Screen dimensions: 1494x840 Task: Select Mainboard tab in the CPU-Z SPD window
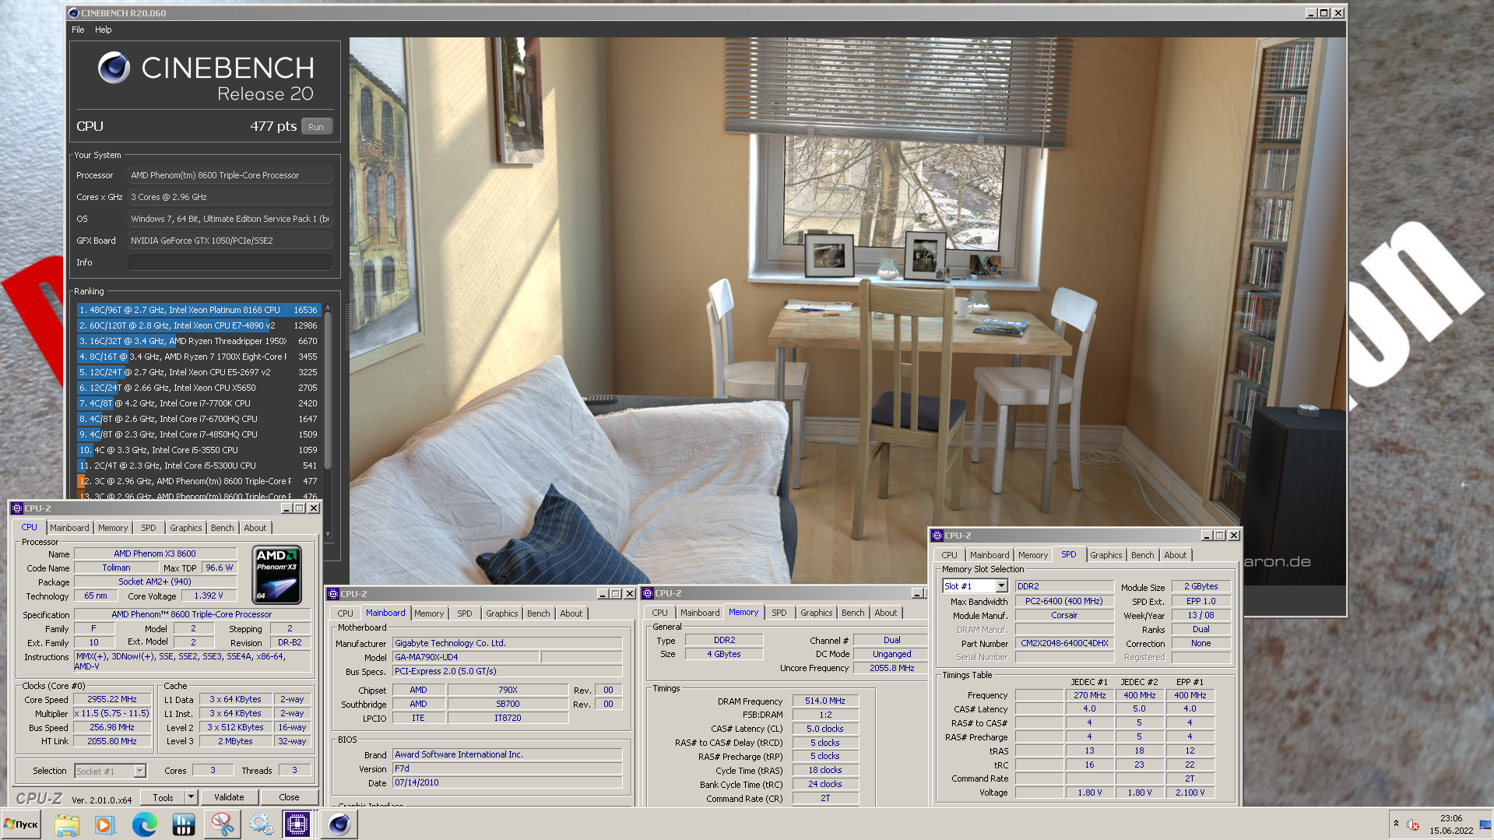pos(990,555)
